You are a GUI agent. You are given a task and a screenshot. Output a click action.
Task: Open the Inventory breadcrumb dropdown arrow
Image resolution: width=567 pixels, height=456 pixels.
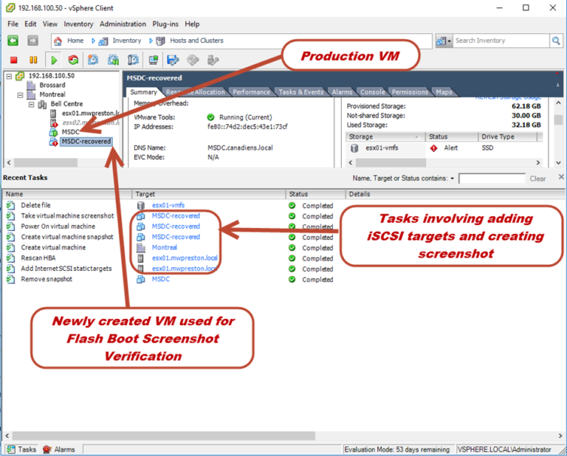[151, 41]
